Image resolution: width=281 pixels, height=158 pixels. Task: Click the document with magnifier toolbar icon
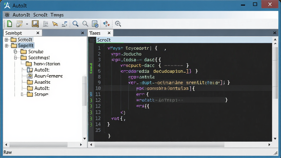(95, 24)
